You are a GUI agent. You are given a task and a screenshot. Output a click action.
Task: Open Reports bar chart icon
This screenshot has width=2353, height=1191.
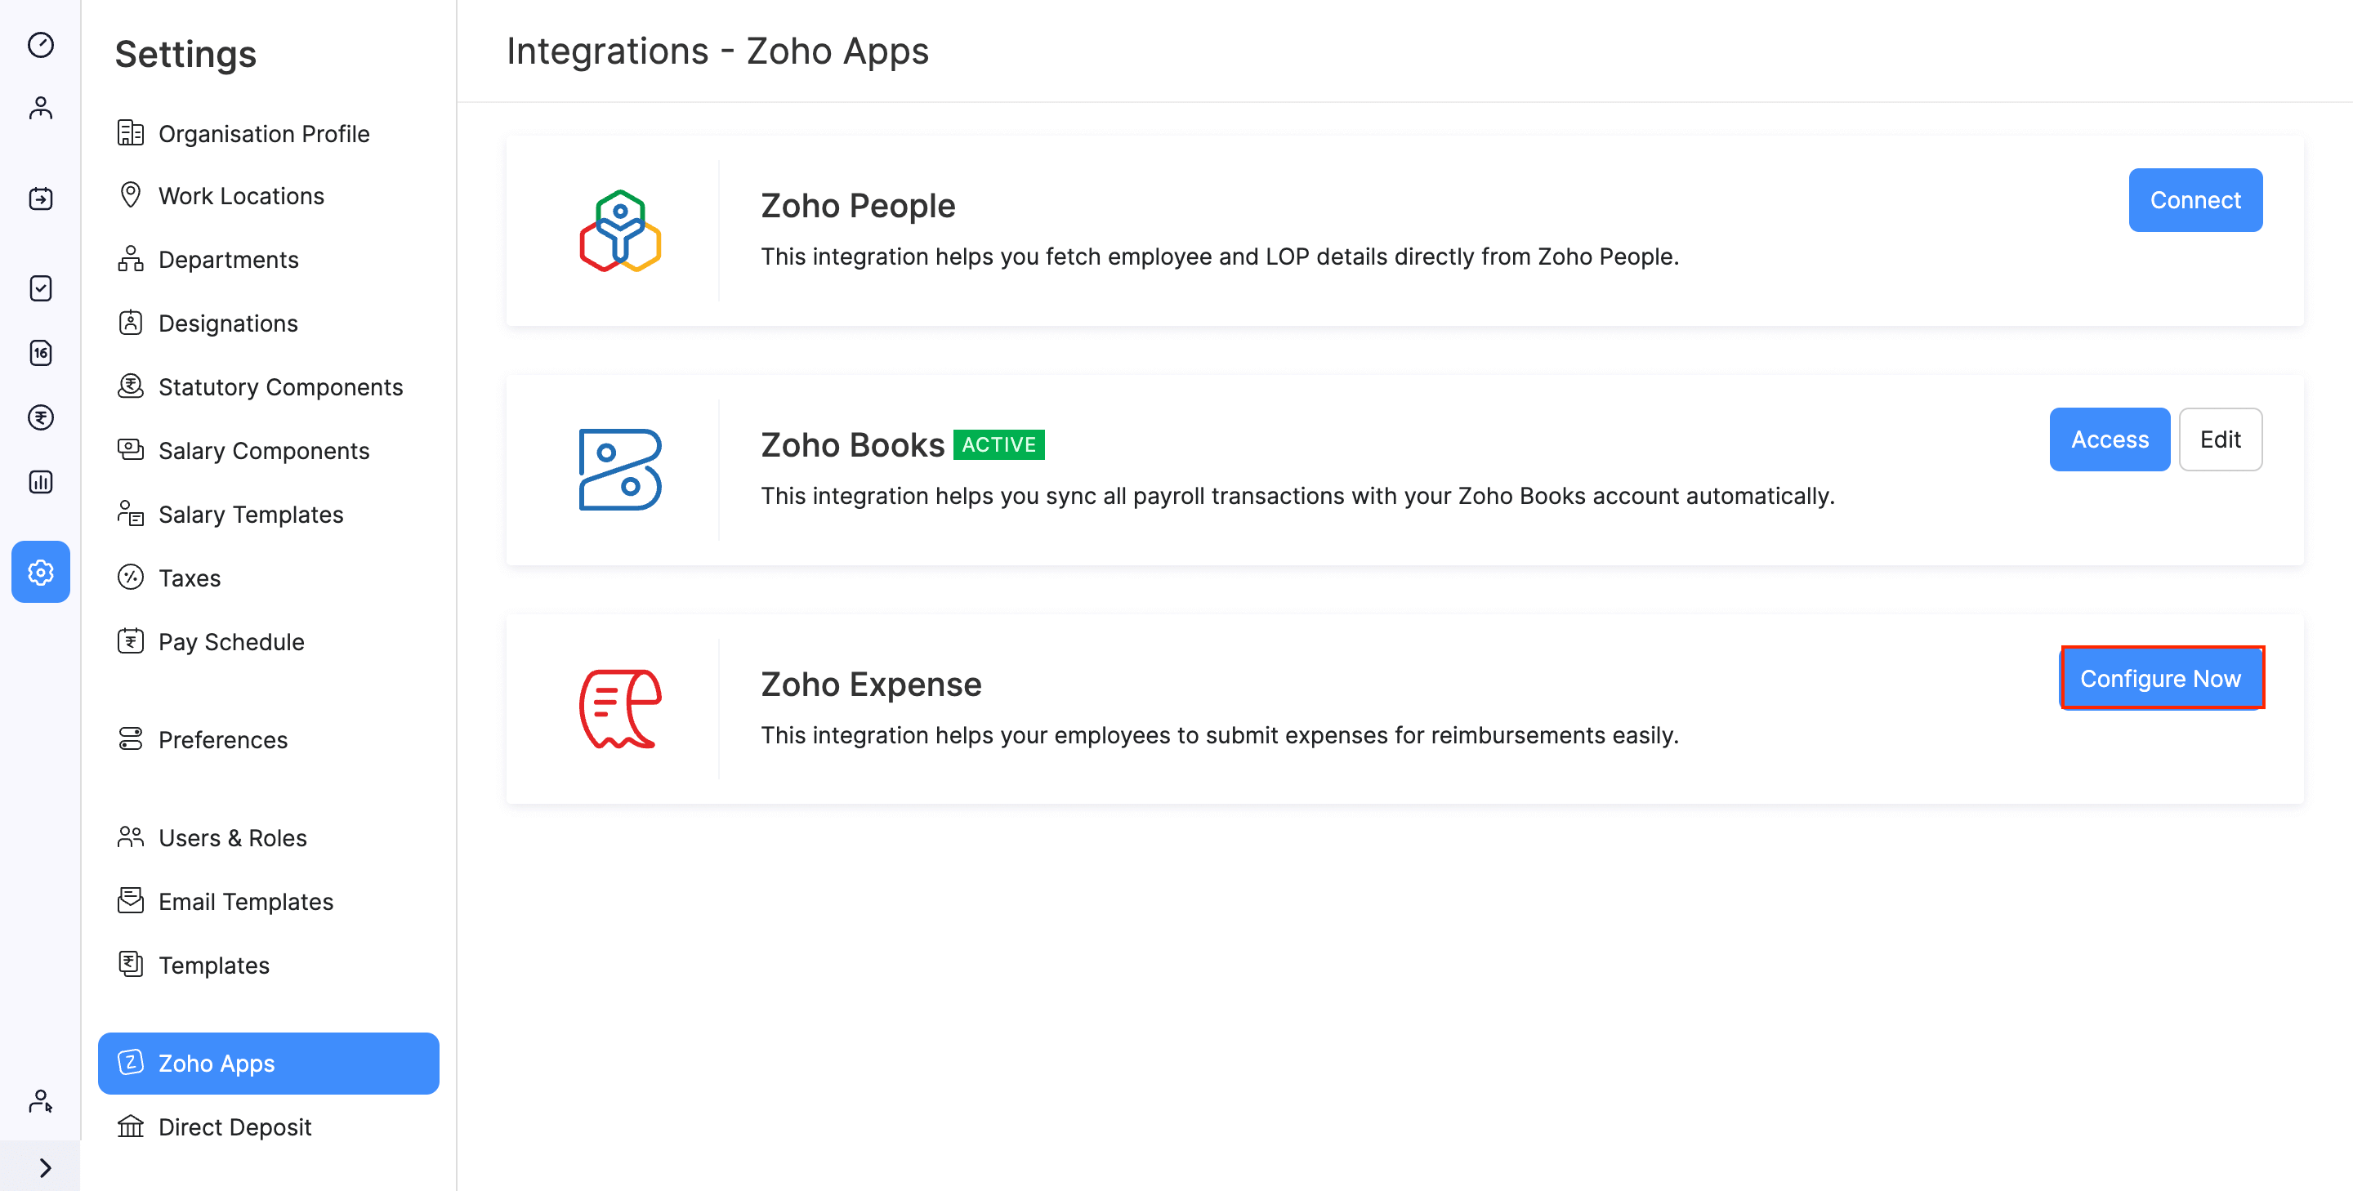point(40,481)
